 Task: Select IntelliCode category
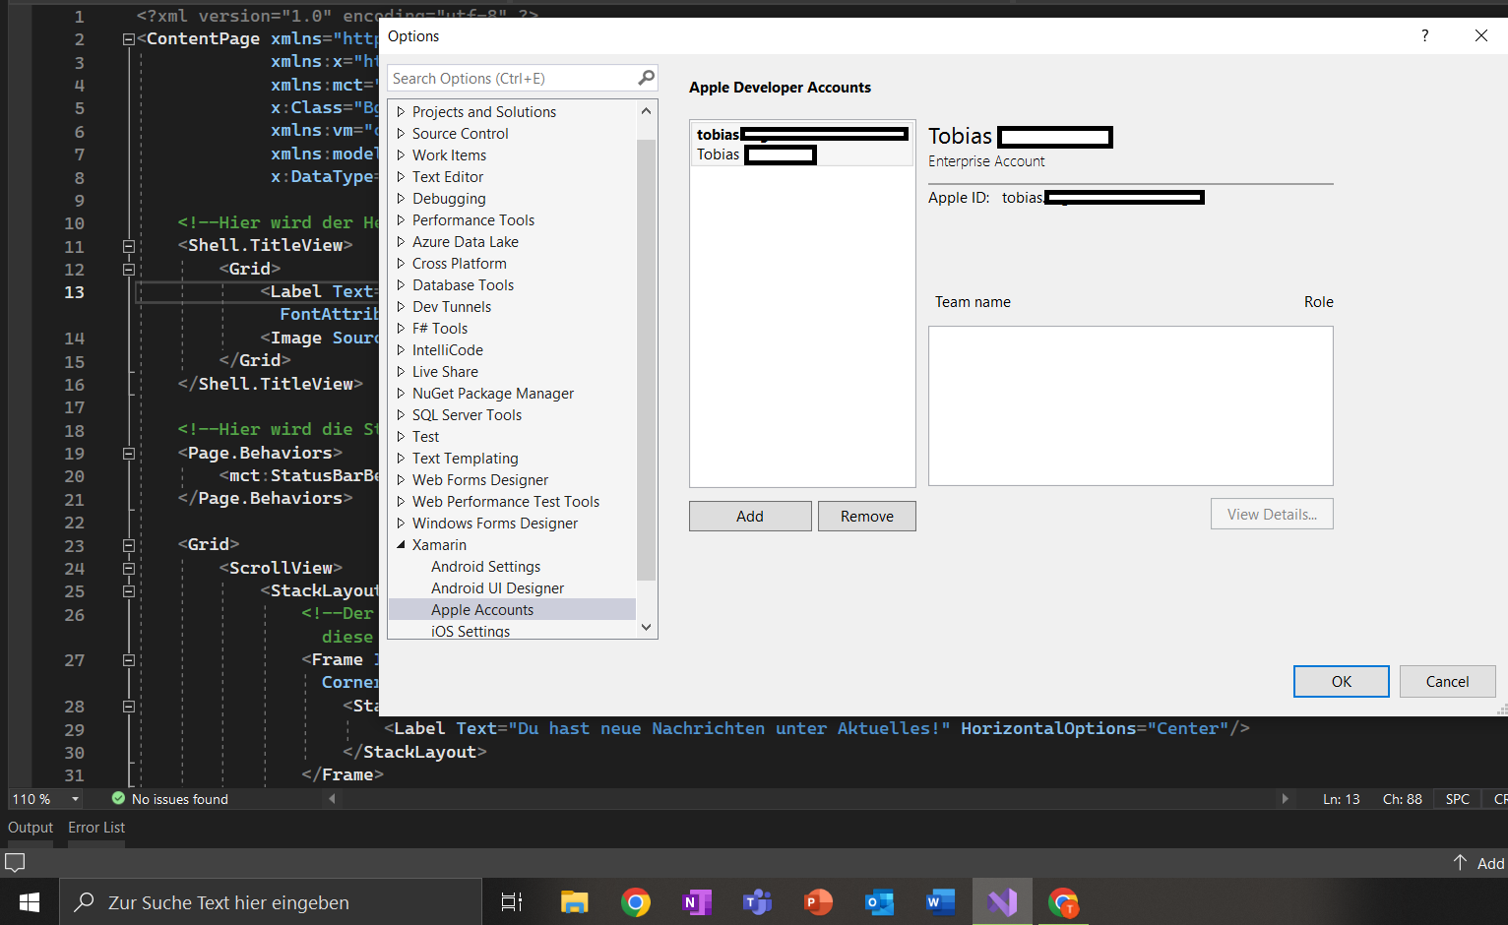[448, 349]
